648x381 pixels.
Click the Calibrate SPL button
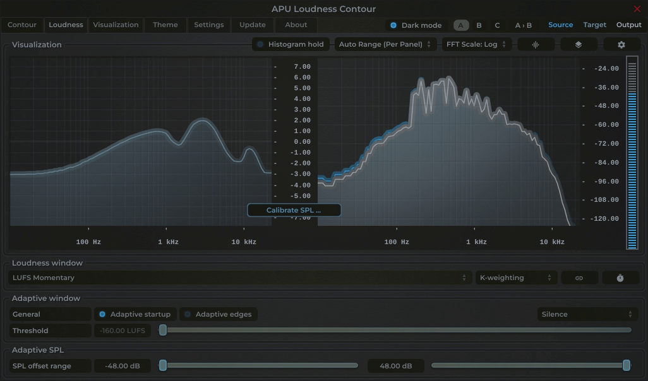pos(294,210)
